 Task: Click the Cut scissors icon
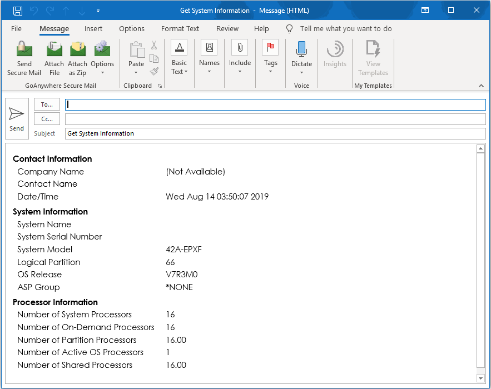pos(154,46)
